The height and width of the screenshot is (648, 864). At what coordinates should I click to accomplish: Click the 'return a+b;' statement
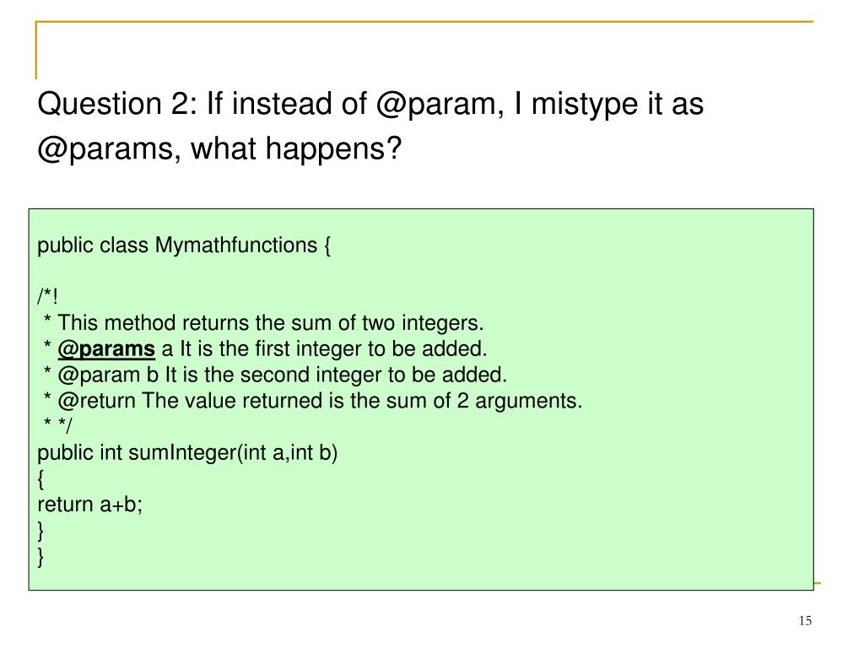(x=89, y=505)
